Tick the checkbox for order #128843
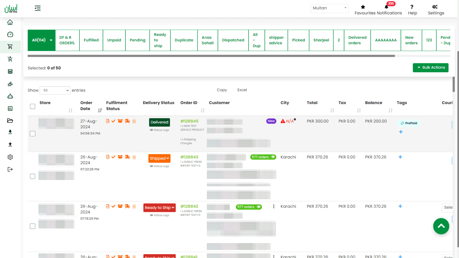 click(x=32, y=176)
